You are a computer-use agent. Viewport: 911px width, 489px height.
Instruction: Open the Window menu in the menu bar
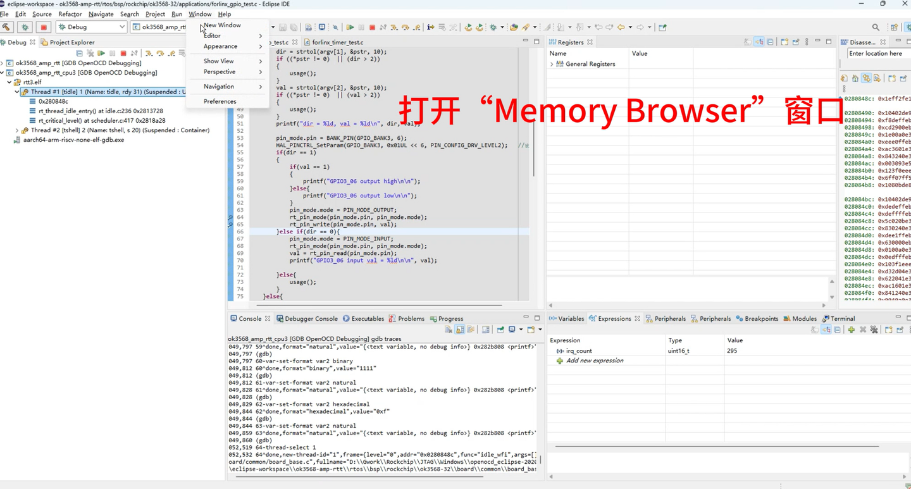coord(200,14)
